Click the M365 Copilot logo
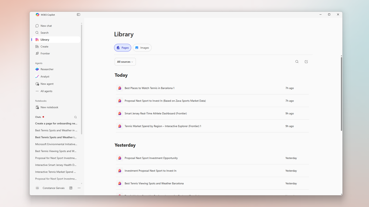369x207 pixels. pos(37,14)
